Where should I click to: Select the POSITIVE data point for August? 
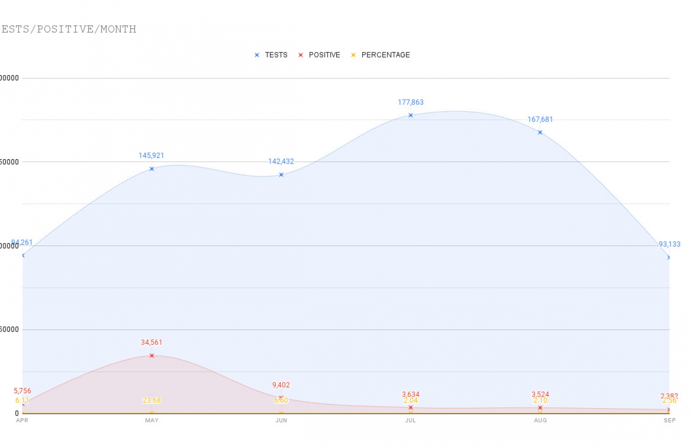tap(540, 408)
